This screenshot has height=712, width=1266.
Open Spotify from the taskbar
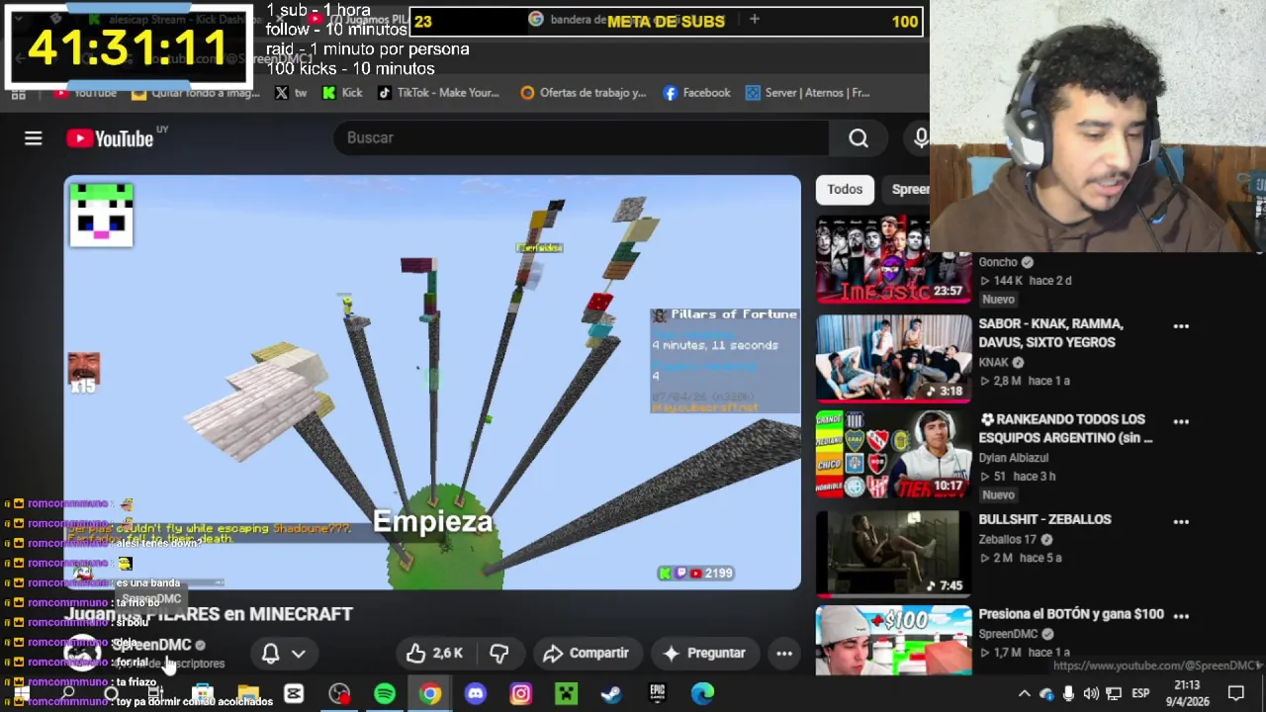385,693
